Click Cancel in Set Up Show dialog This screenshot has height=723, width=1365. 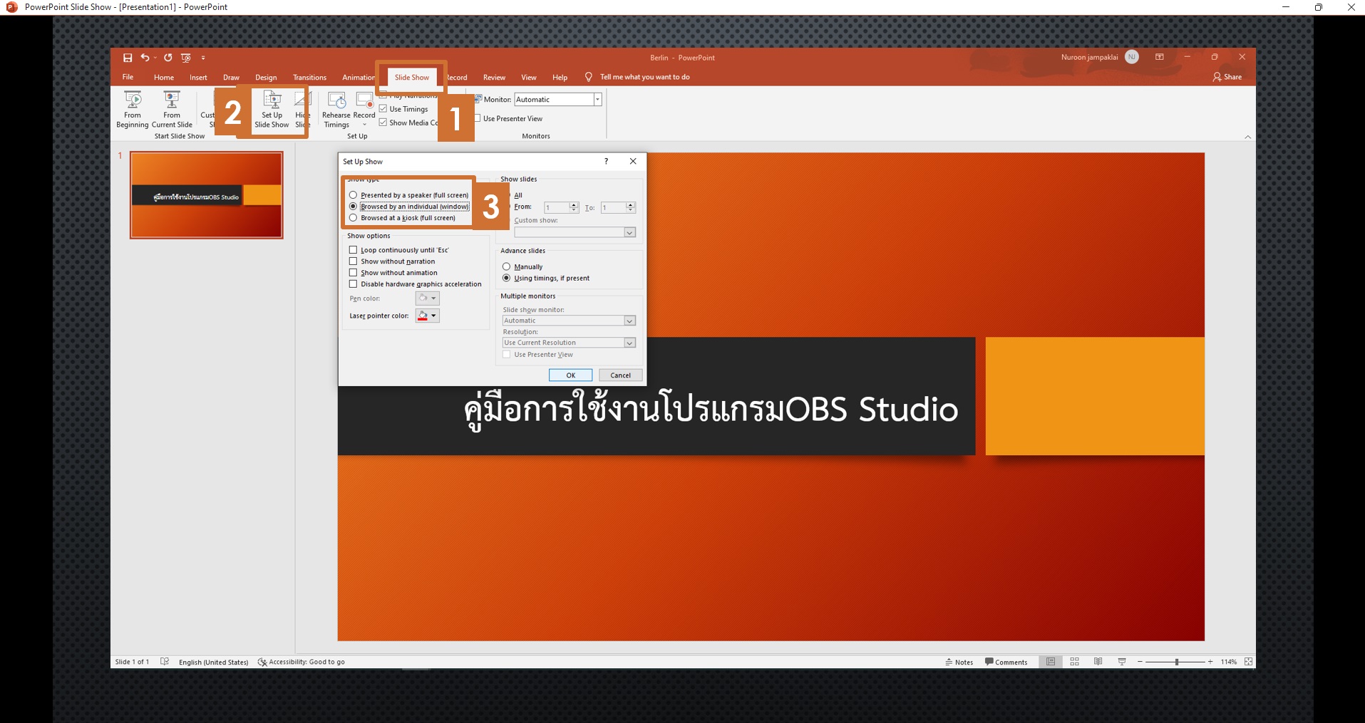pyautogui.click(x=620, y=375)
